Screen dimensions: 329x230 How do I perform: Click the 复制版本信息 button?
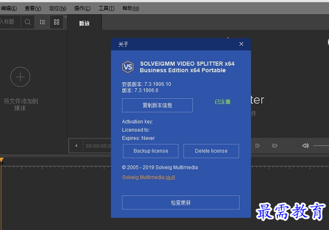click(x=157, y=105)
